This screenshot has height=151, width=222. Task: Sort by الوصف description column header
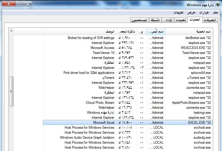tap(80, 31)
